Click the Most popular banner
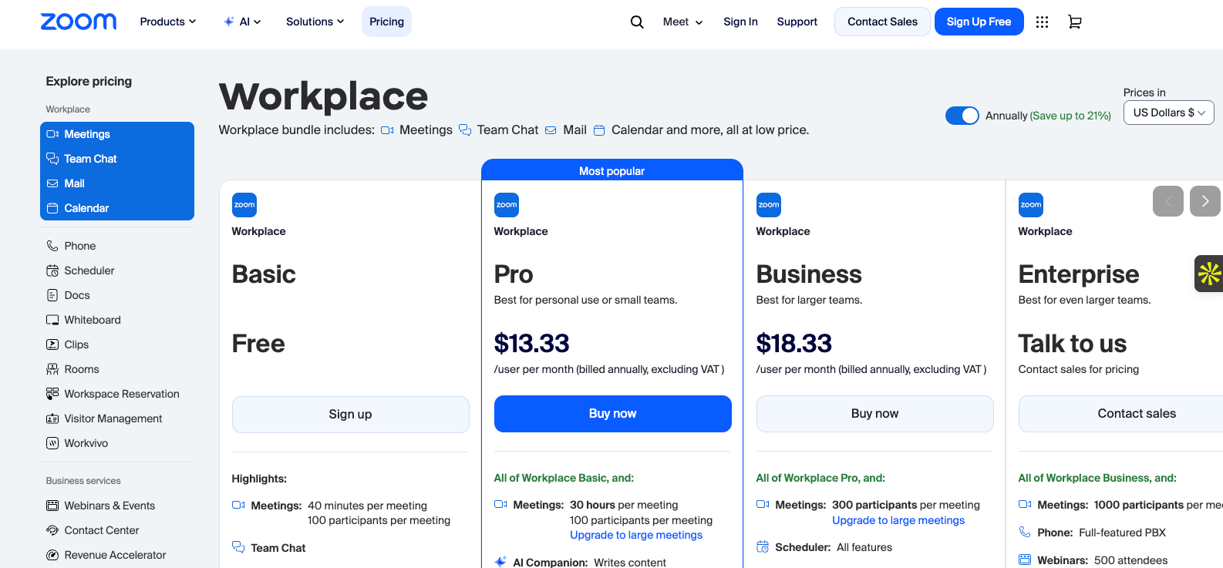The image size is (1223, 568). pos(612,170)
